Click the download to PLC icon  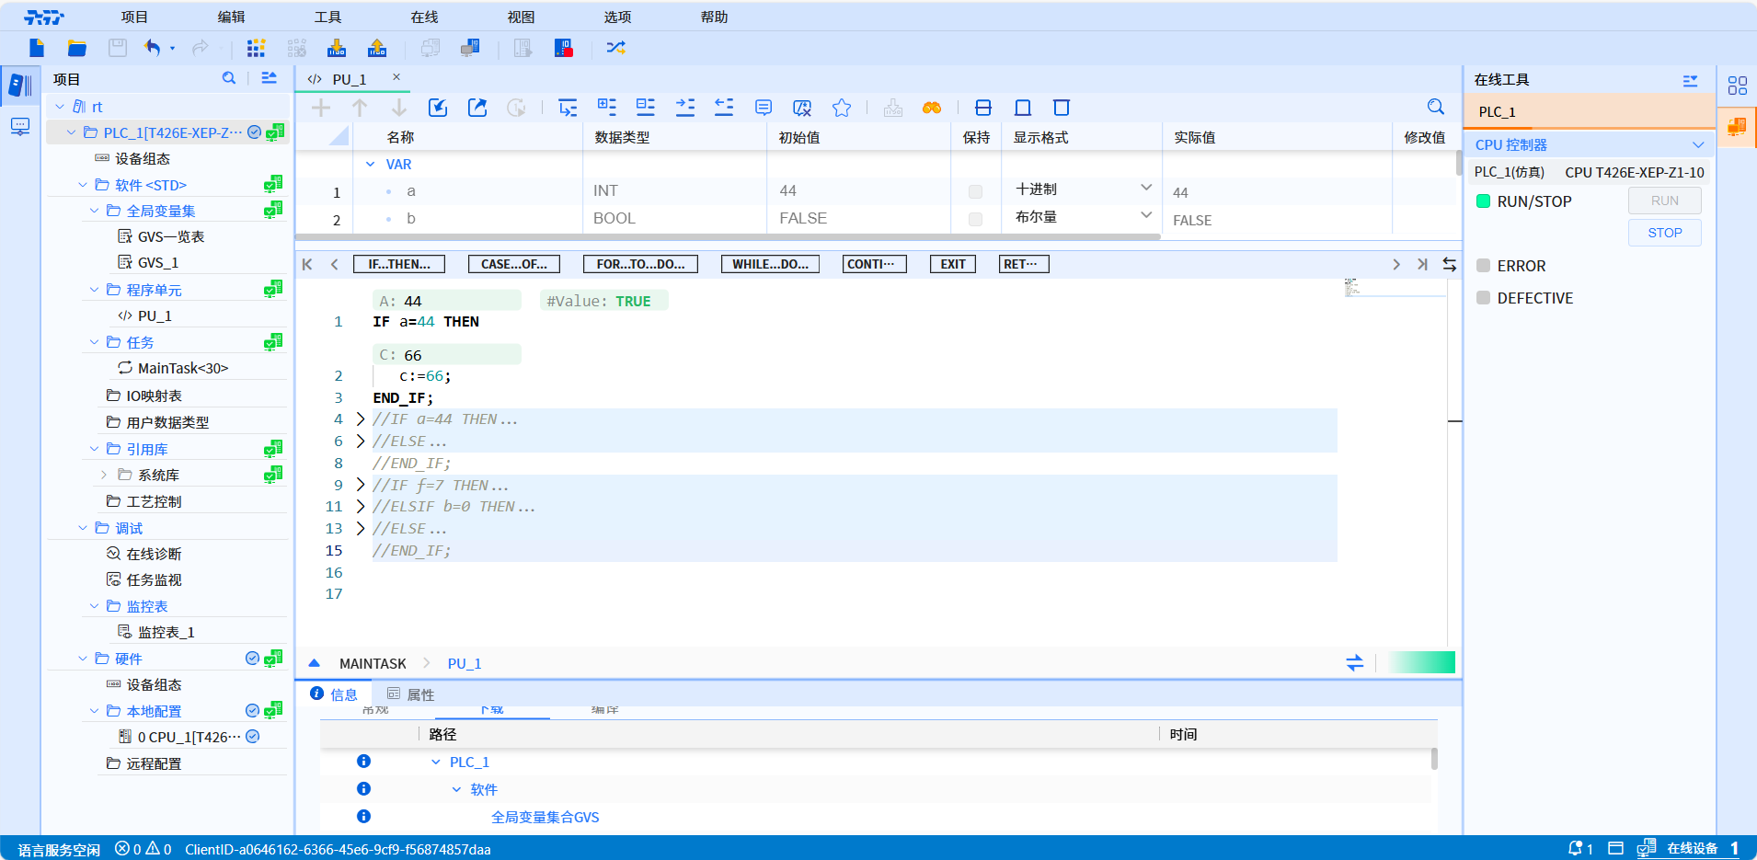tap(337, 48)
